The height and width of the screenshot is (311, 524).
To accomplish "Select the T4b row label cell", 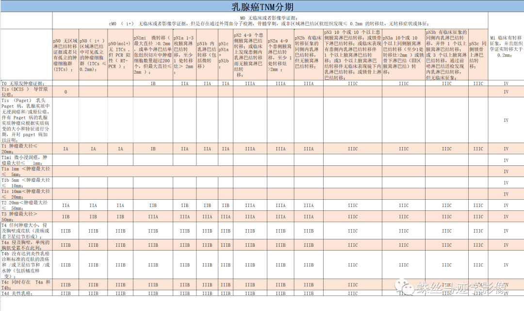I will pos(26,265).
